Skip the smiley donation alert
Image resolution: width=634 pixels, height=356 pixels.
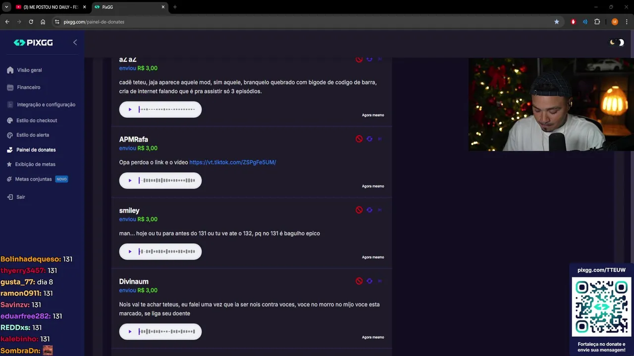[x=380, y=210]
